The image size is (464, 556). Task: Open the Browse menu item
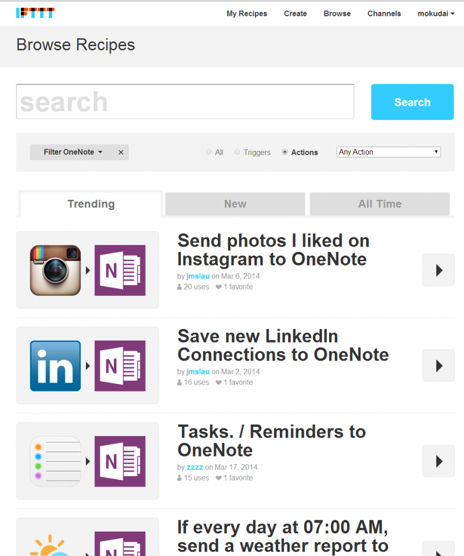pos(337,14)
